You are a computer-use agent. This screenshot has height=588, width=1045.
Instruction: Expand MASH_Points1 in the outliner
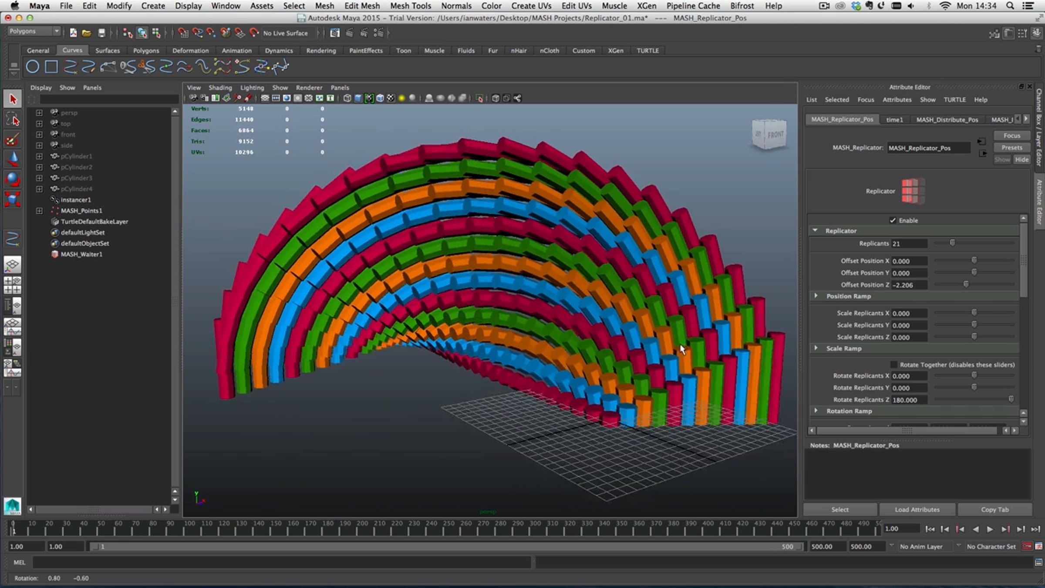click(39, 211)
